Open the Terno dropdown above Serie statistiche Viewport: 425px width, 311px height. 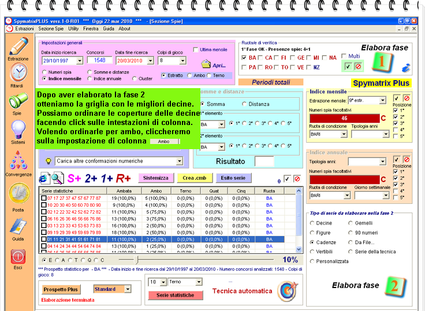tap(199, 282)
